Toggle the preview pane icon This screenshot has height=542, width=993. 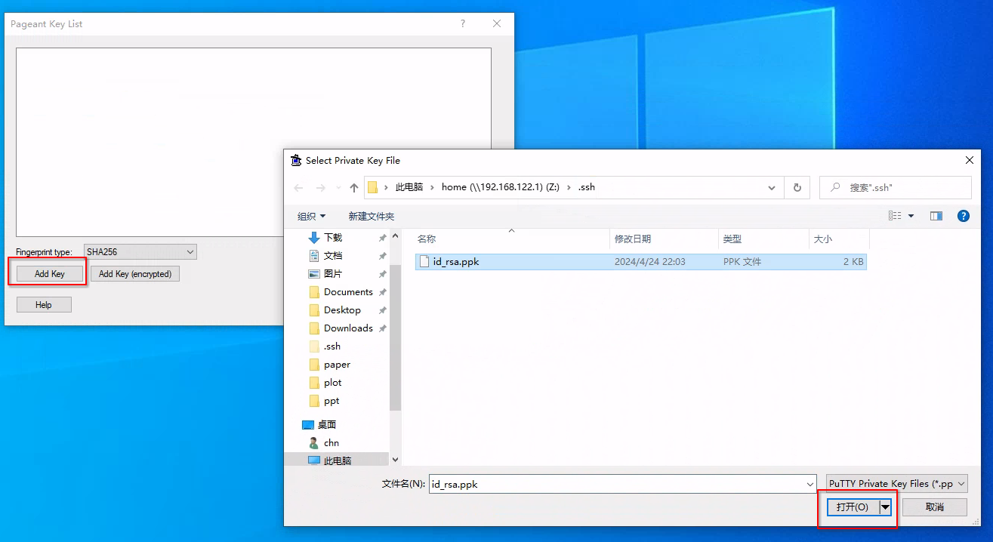coord(936,216)
